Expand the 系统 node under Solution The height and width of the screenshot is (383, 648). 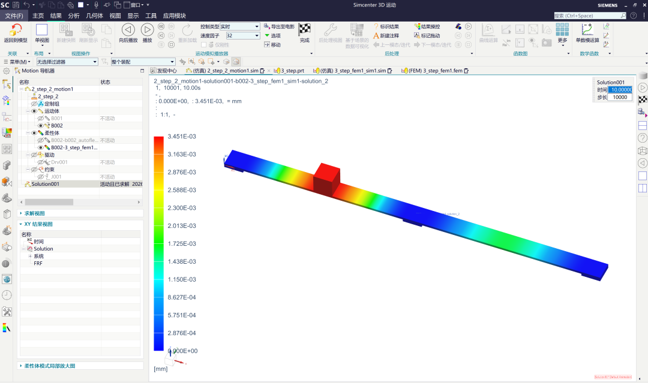pyautogui.click(x=30, y=257)
